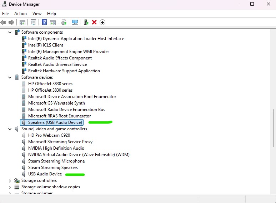
Task: Click the speaker icon beside Steam Streaming Microphone
Action: [x=23, y=161]
